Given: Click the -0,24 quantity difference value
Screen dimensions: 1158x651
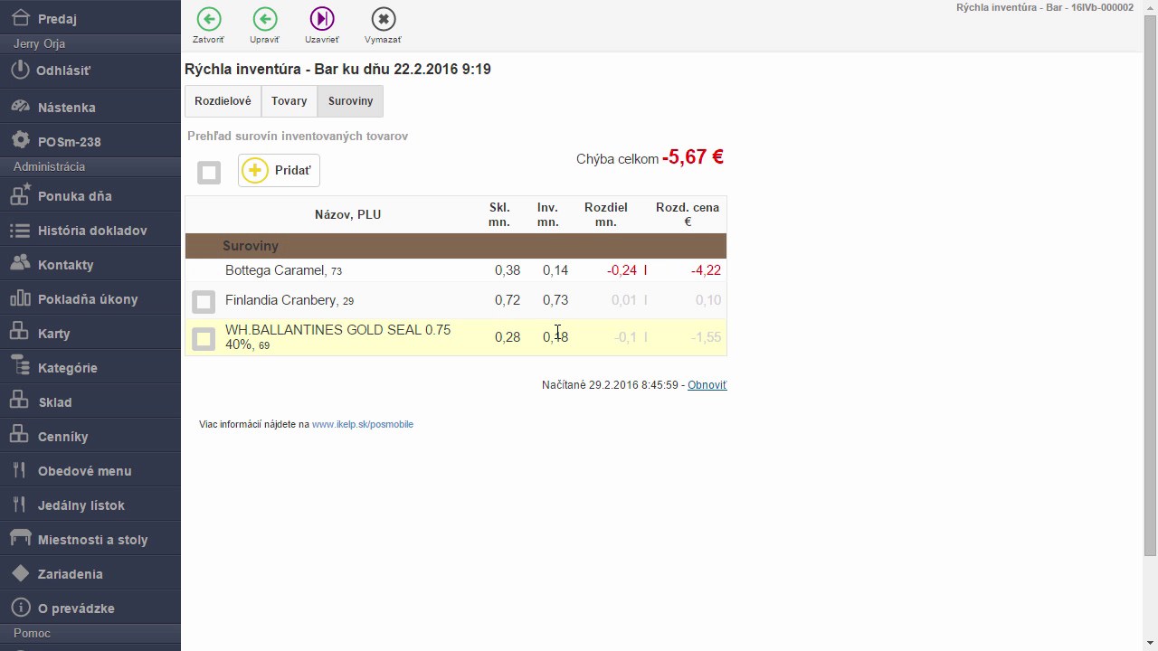Looking at the screenshot, I should pyautogui.click(x=622, y=270).
